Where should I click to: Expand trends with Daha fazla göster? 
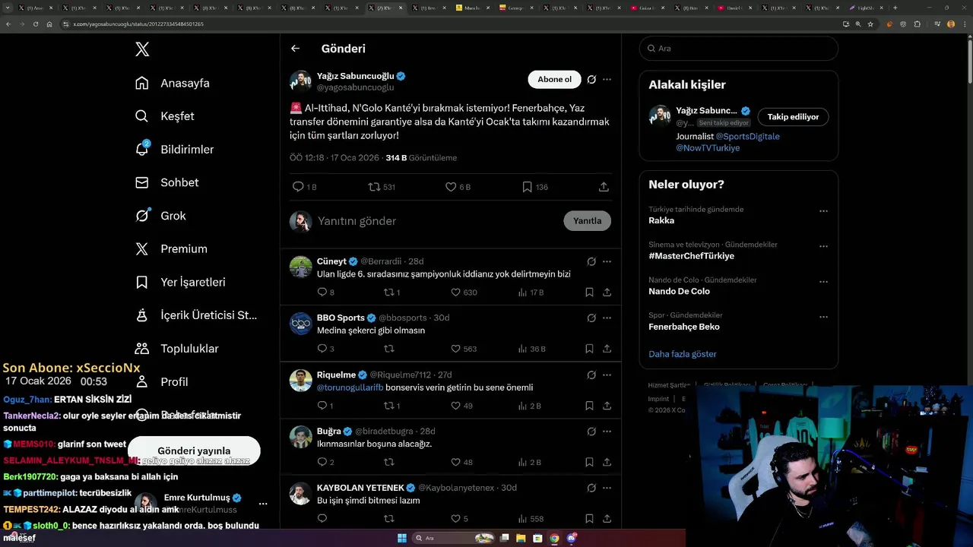pyautogui.click(x=683, y=354)
